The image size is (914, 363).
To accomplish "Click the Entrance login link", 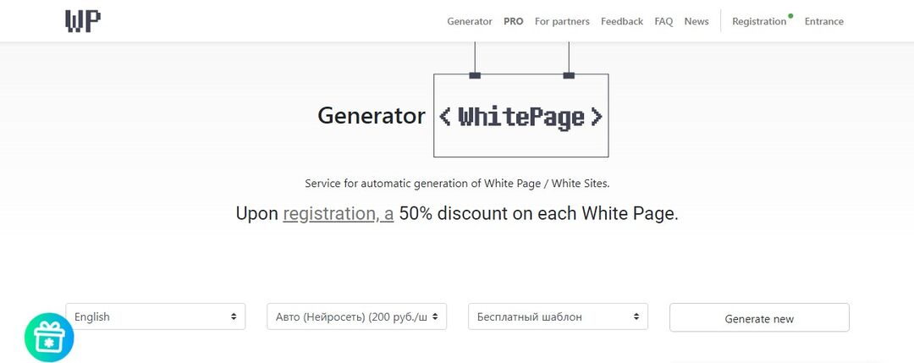I will coord(823,21).
